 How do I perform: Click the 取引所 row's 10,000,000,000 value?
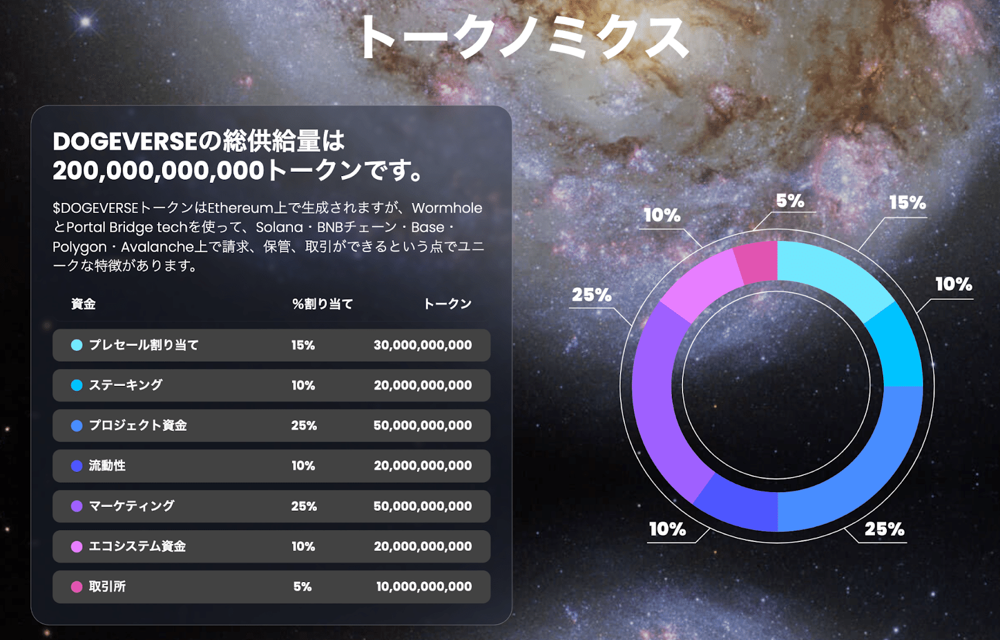424,587
